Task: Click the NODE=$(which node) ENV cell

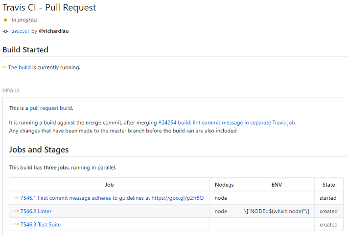Action: point(277,212)
